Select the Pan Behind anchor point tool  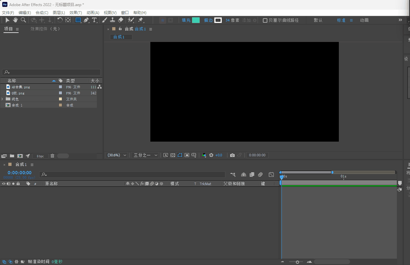(68, 20)
